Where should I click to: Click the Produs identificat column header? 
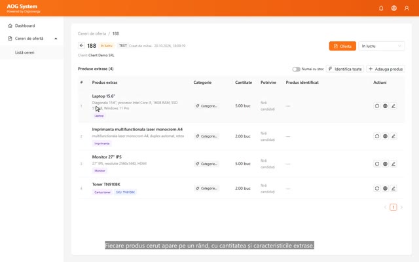[302, 83]
